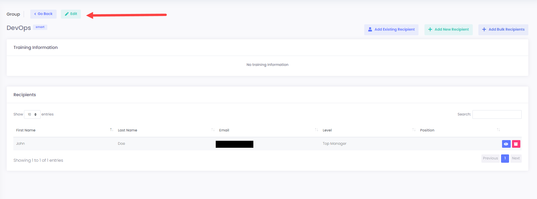
Task: Click the Edit pencil button
Action: coord(71,14)
